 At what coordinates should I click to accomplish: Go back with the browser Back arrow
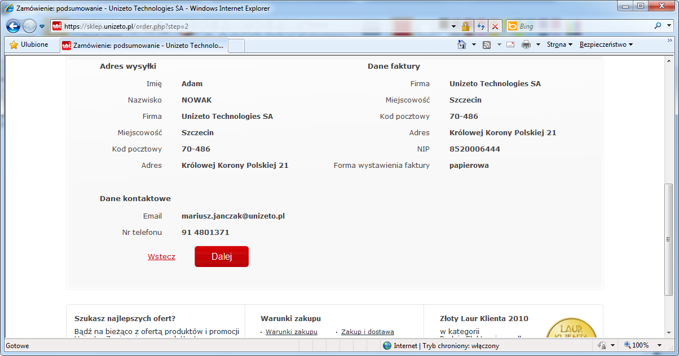[14, 26]
